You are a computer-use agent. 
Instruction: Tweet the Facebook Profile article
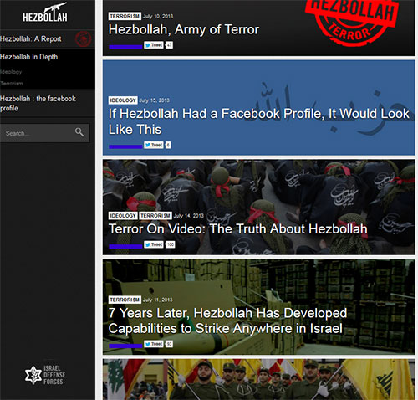pyautogui.click(x=154, y=145)
